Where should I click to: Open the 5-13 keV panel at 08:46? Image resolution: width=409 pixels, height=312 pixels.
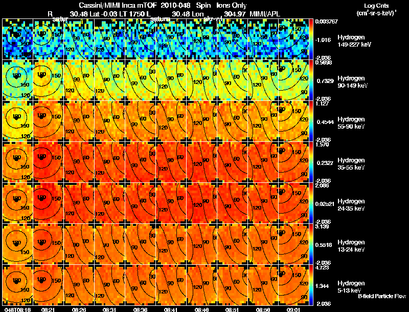[x=201, y=285]
